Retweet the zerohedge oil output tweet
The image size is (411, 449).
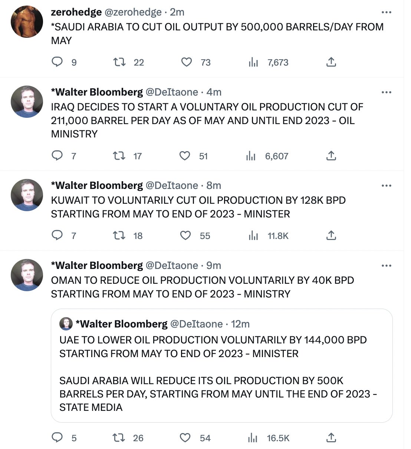119,62
